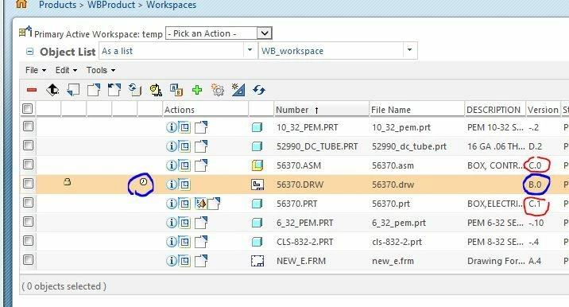Click the Update toolbar icon with circular arrows
569x307 pixels.
point(135,90)
